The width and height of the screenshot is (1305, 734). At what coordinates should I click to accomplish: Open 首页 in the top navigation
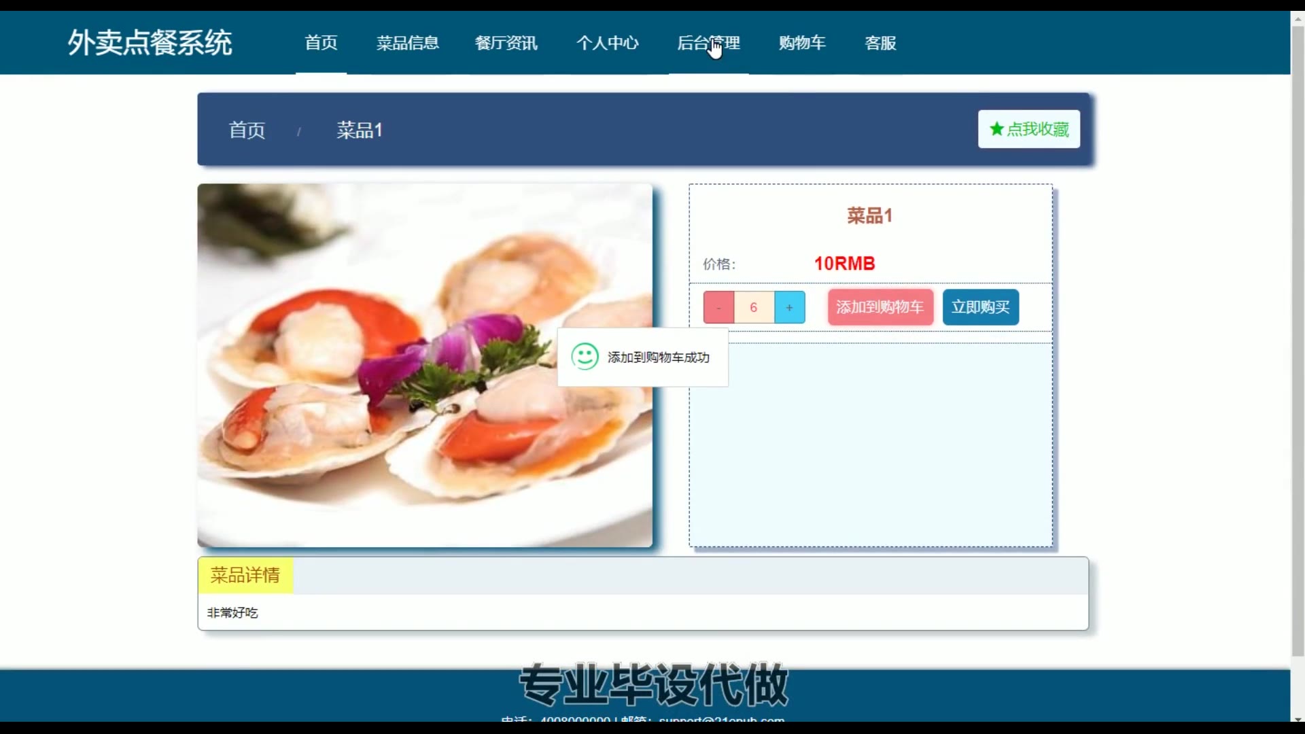click(x=321, y=43)
